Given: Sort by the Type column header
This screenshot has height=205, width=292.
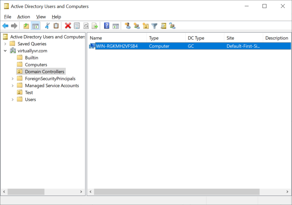Looking at the screenshot, I should coord(166,38).
